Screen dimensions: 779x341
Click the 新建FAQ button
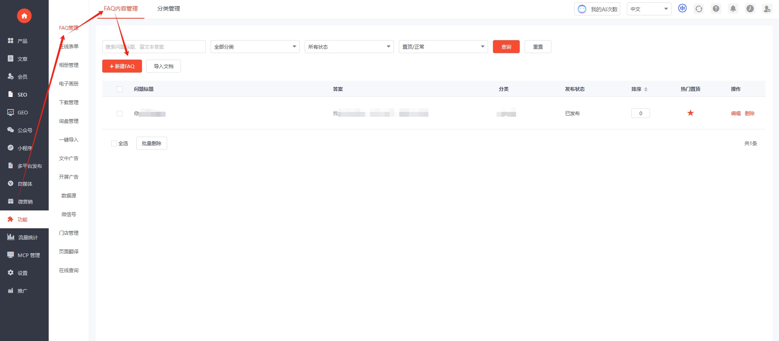click(x=122, y=66)
